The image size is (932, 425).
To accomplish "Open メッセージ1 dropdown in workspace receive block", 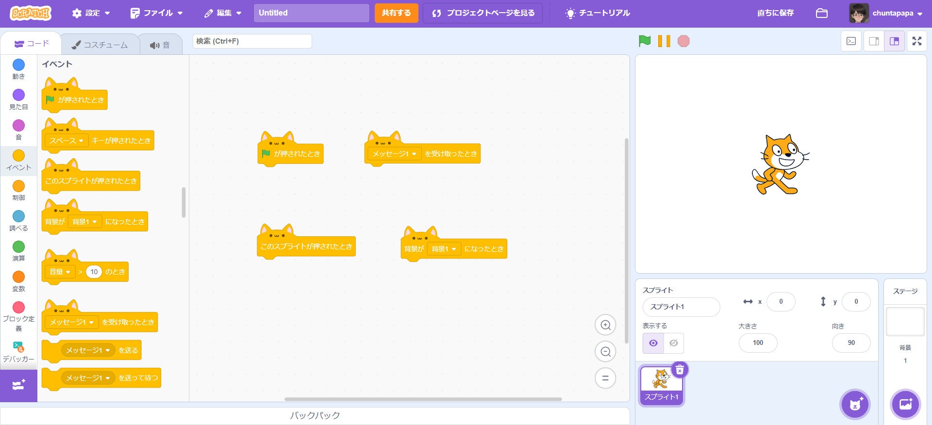I will point(395,154).
